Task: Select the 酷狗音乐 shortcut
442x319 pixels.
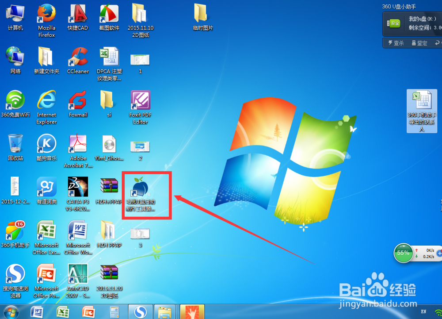Action: [x=46, y=147]
